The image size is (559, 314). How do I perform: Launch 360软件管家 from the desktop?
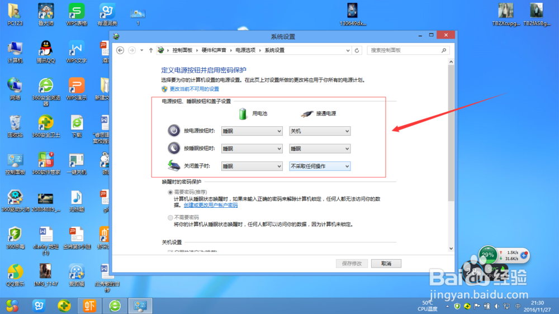(x=46, y=164)
